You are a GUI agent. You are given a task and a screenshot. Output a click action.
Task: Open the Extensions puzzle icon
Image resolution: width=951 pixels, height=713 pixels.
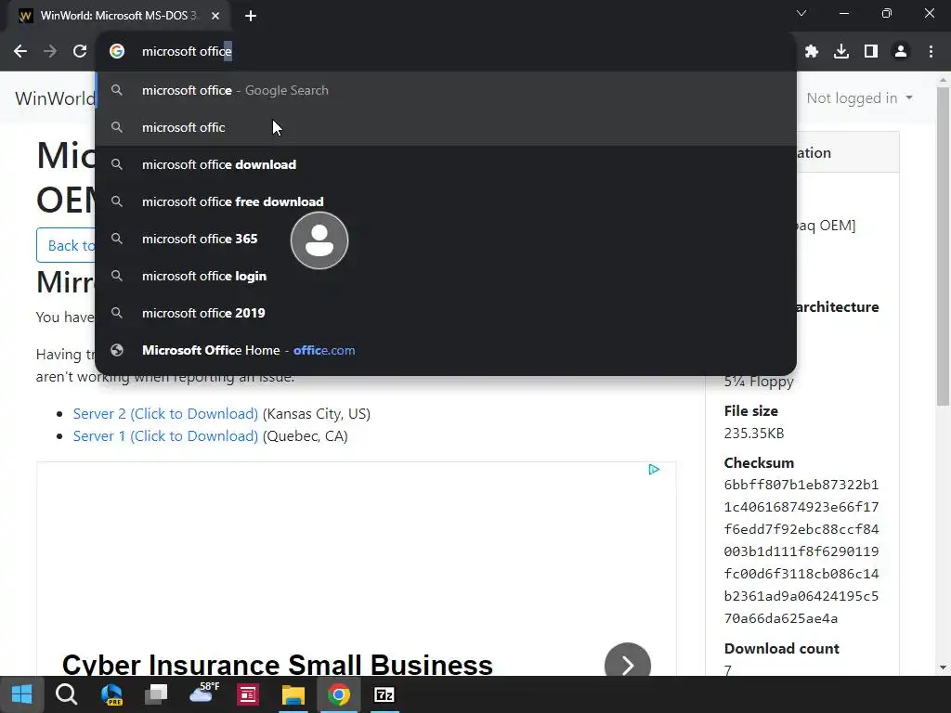(x=812, y=52)
